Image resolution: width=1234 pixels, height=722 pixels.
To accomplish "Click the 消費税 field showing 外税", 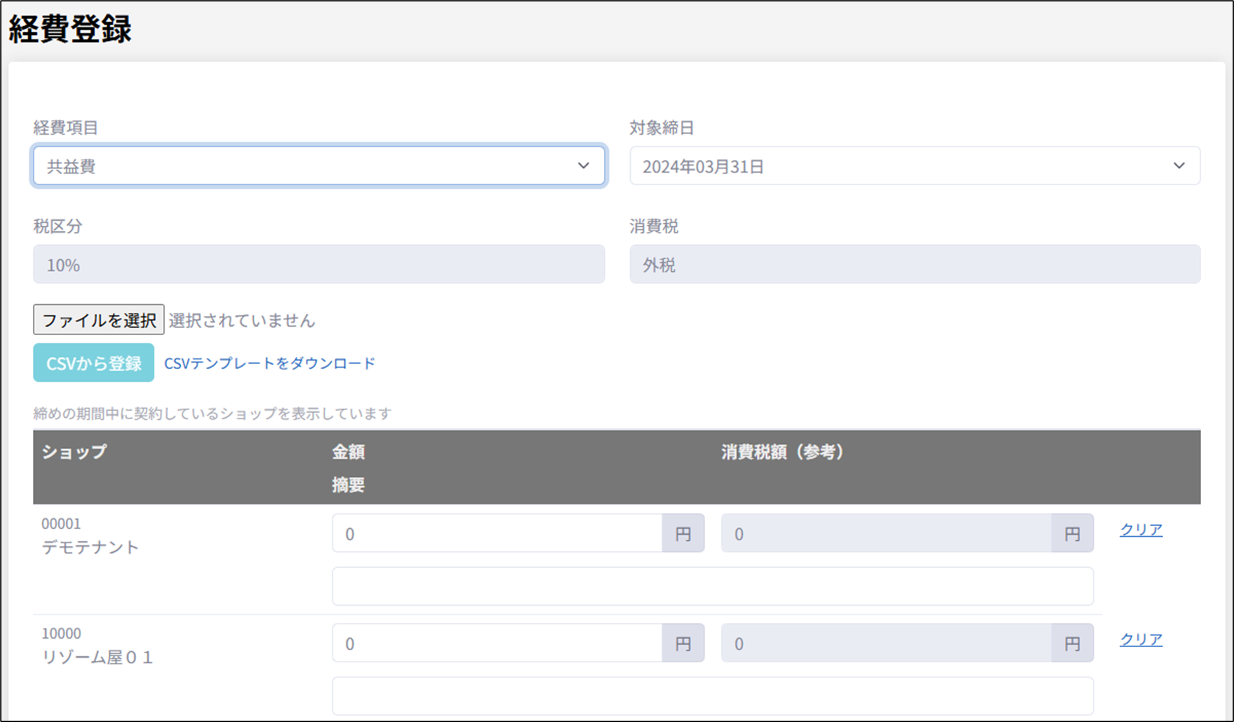I will click(914, 265).
